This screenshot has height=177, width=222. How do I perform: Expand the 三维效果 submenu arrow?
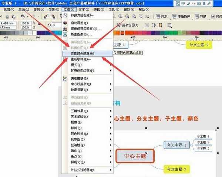110,111
